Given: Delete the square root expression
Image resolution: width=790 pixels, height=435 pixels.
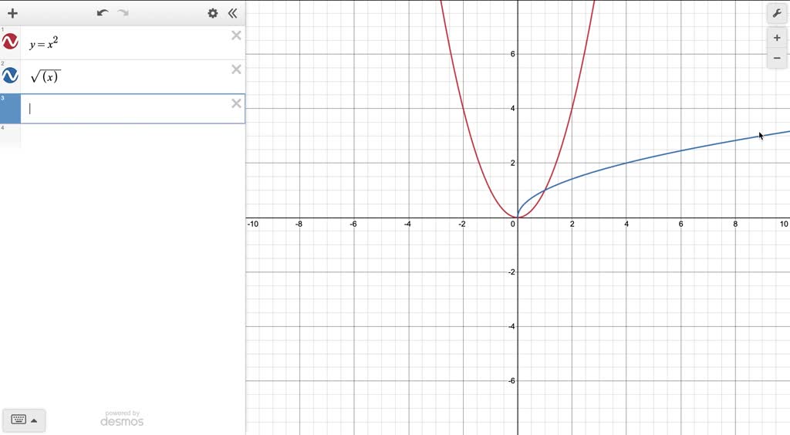Looking at the screenshot, I should pos(236,69).
